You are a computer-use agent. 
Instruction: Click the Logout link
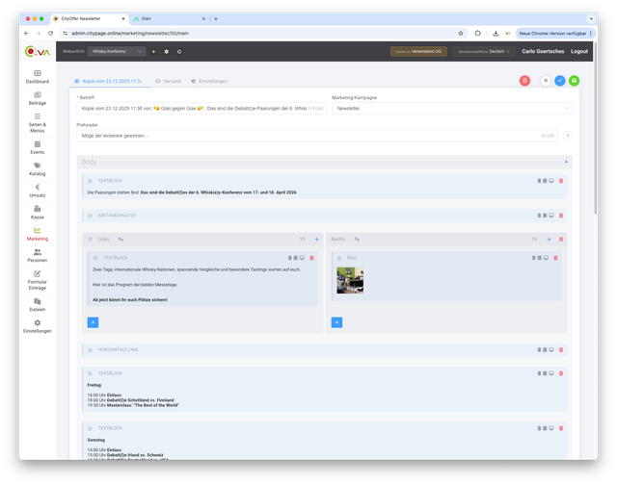578,51
